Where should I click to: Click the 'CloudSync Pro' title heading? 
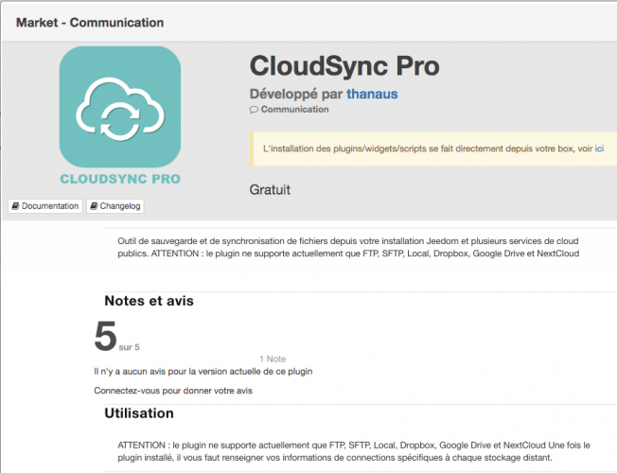[344, 65]
